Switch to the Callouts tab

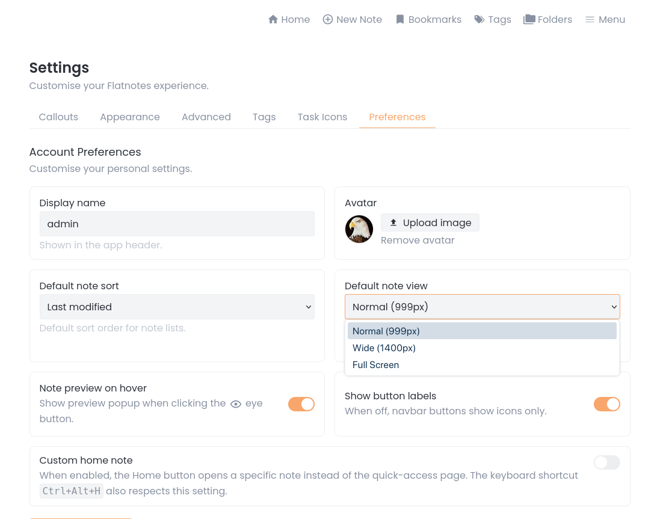[x=58, y=117]
